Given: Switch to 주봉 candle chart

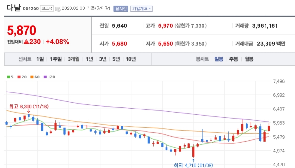Looking at the screenshot, I should tap(234, 59).
